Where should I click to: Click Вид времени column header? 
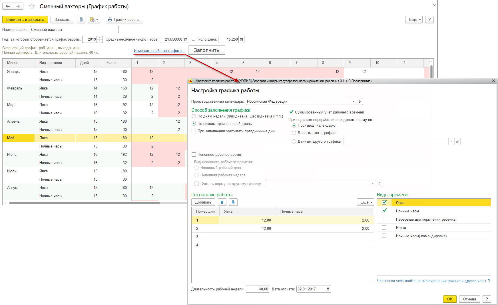(55, 63)
